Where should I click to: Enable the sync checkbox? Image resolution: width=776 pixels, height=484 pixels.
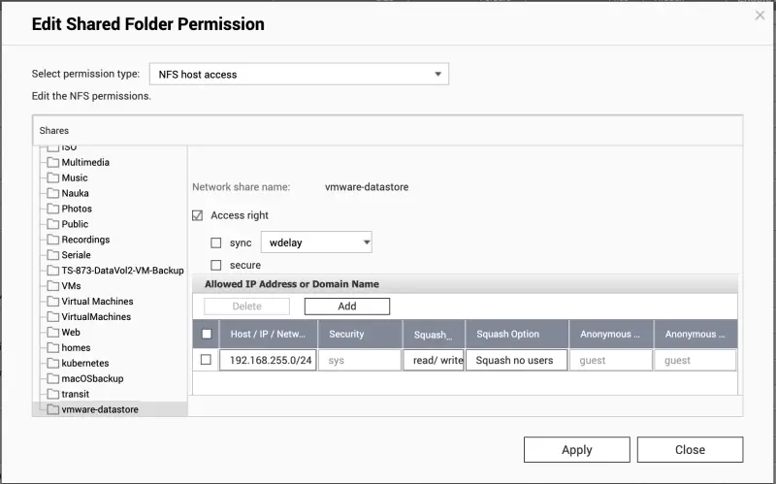tap(215, 242)
